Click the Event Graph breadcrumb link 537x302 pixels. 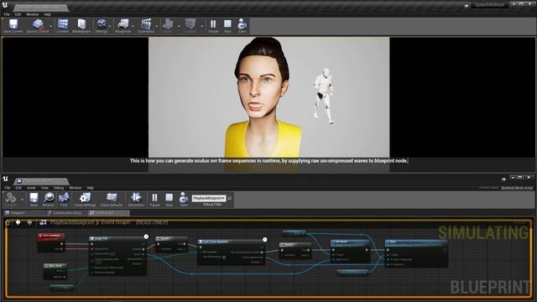tap(116, 222)
